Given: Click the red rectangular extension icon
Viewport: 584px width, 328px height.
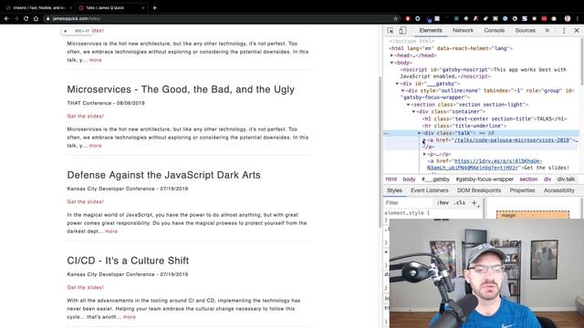Looking at the screenshot, I should pos(544,18).
